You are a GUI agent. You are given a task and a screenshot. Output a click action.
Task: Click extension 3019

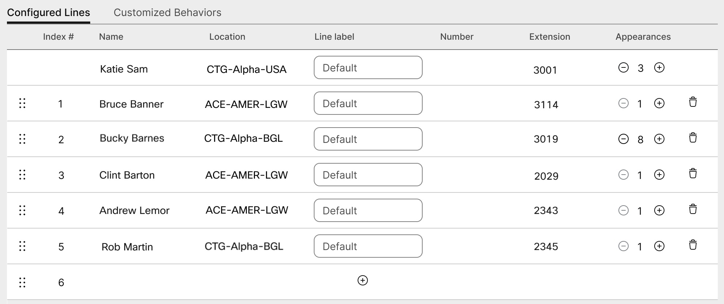click(546, 139)
